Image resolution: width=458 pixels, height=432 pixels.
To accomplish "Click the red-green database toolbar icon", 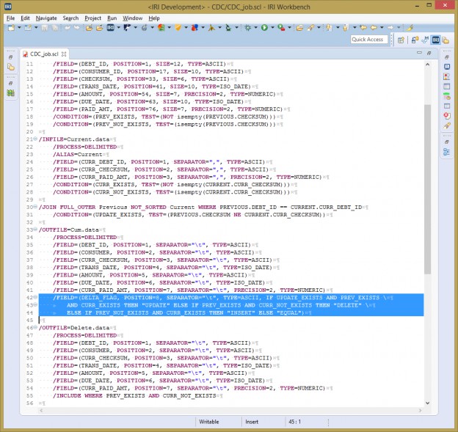I will tap(161, 28).
